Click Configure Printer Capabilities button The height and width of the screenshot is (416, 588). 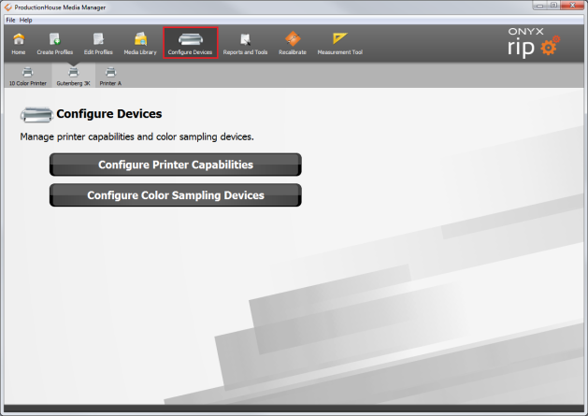(176, 165)
